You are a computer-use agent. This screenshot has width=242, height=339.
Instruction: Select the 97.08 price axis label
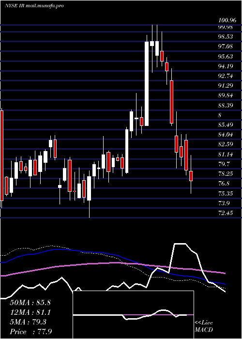pyautogui.click(x=226, y=46)
